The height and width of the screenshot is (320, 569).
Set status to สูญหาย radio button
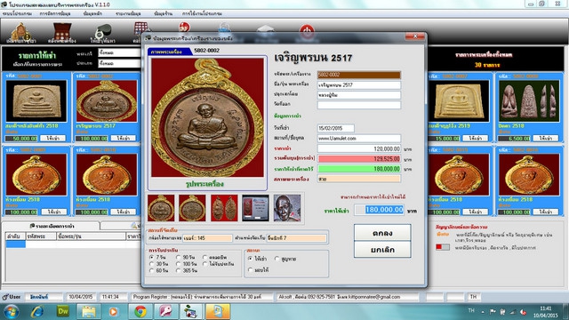tap(276, 259)
